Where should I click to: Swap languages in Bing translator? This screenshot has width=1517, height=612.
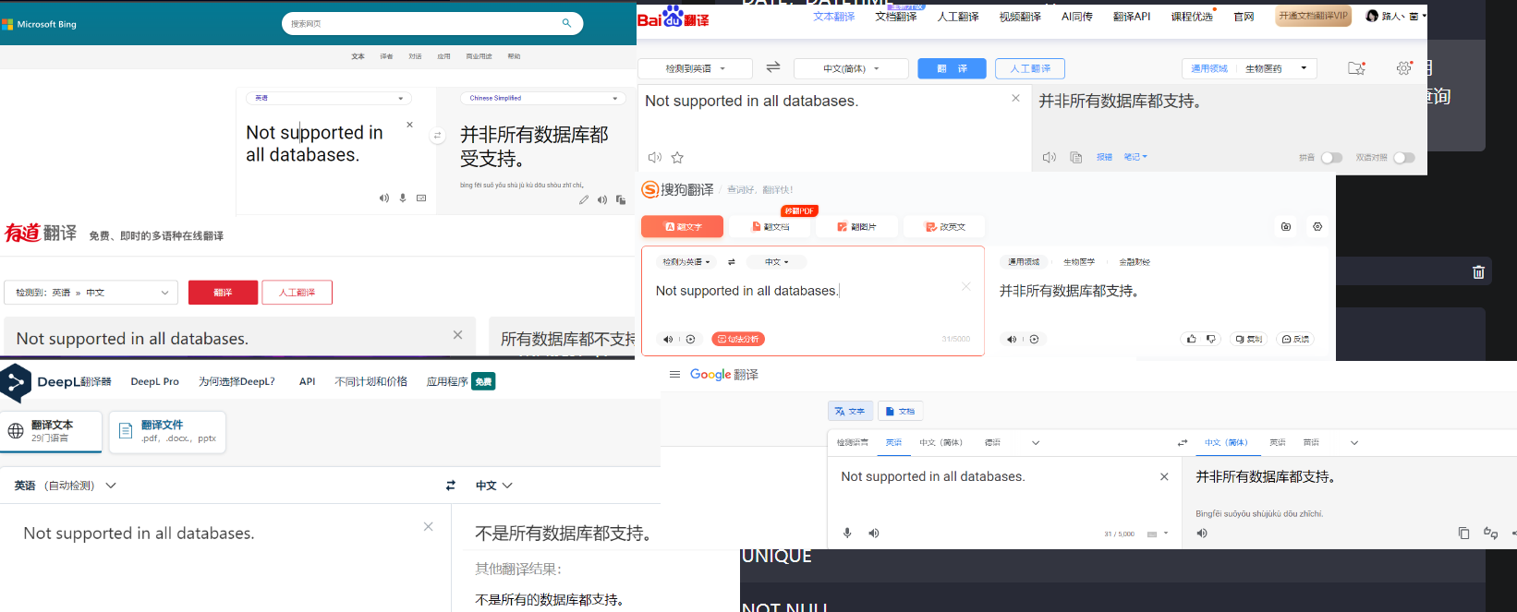(438, 136)
